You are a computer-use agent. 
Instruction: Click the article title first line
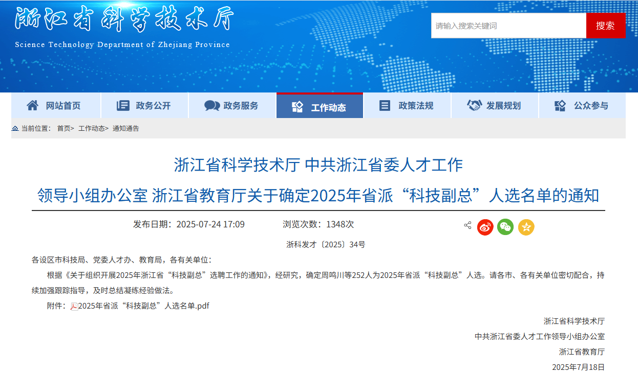pos(318,165)
